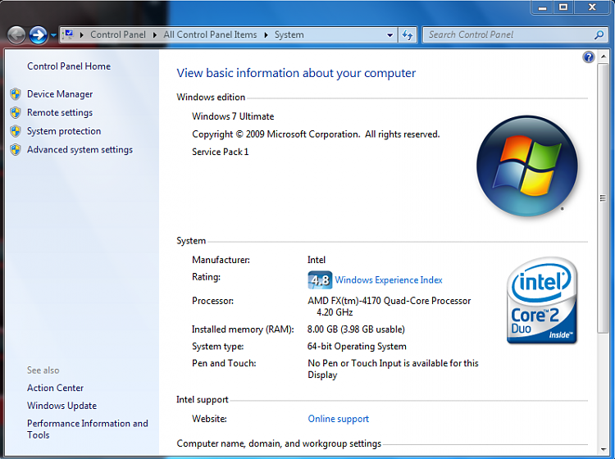Open recent pages dropdown next to Forward arrow
Screen dimensions: 615x459
[53, 35]
